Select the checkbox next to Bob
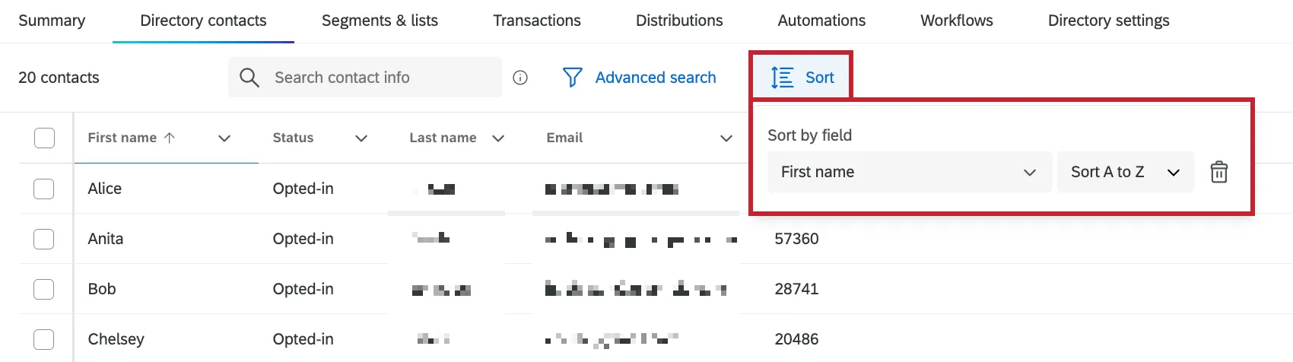The height and width of the screenshot is (362, 1293). tap(44, 289)
